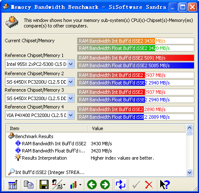Cancel with the red X icon
The image size is (199, 193).
point(149,185)
